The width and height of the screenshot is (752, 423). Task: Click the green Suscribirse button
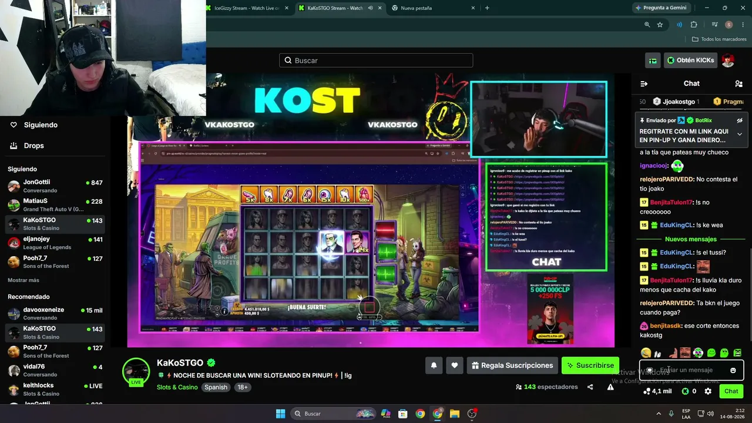point(590,365)
